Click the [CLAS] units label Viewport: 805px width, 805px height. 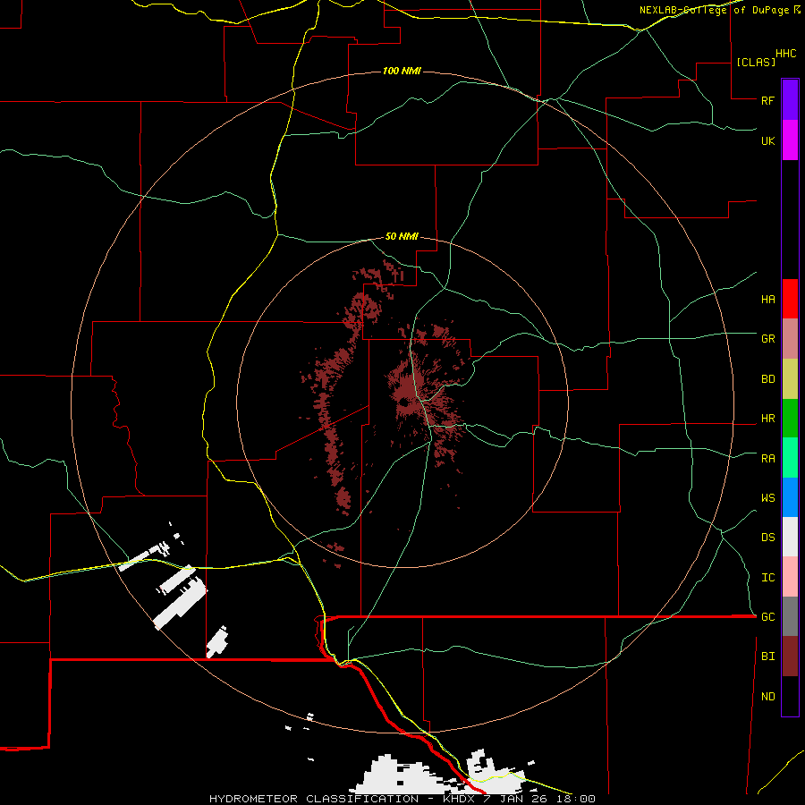(756, 62)
